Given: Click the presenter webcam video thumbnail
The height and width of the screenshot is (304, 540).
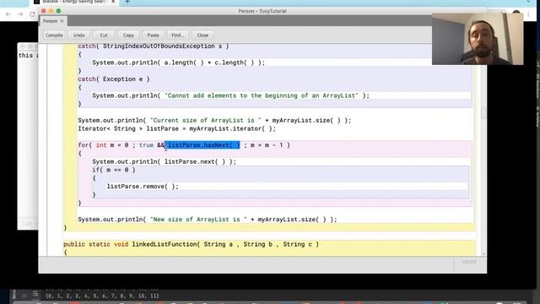Looking at the screenshot, I should pyautogui.click(x=478, y=39).
